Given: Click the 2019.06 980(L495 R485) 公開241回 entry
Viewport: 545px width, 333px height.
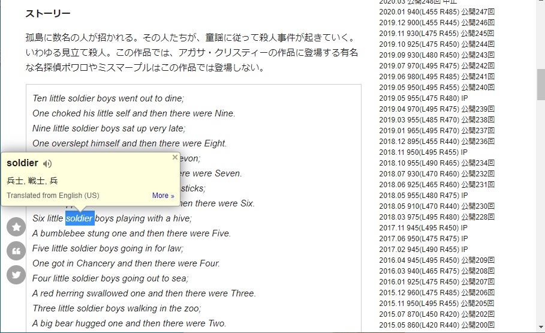Looking at the screenshot, I should [436, 77].
